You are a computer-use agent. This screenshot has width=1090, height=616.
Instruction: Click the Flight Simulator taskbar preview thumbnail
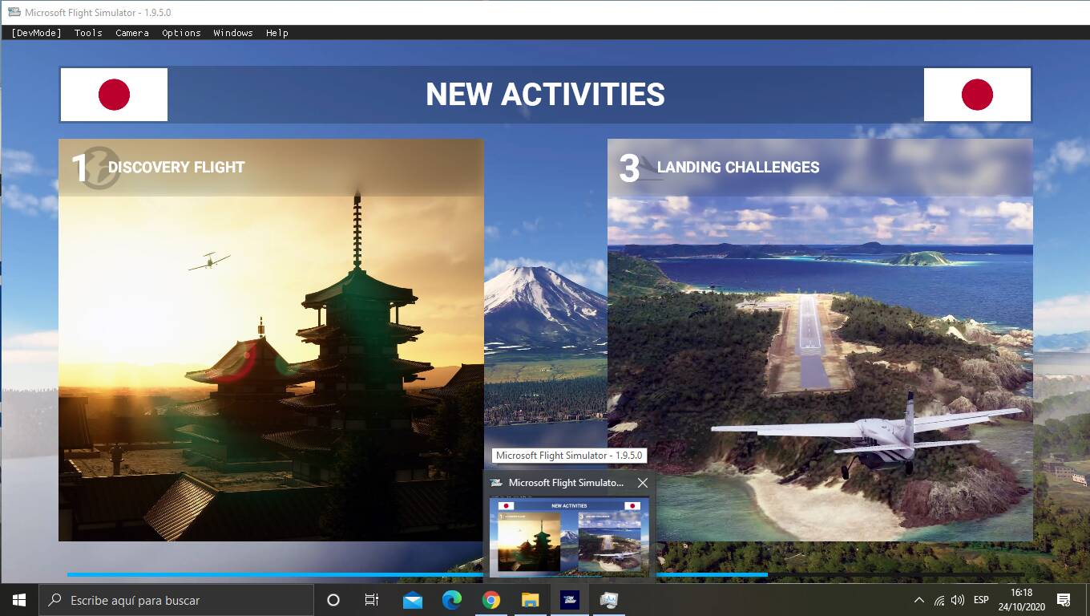pyautogui.click(x=569, y=535)
